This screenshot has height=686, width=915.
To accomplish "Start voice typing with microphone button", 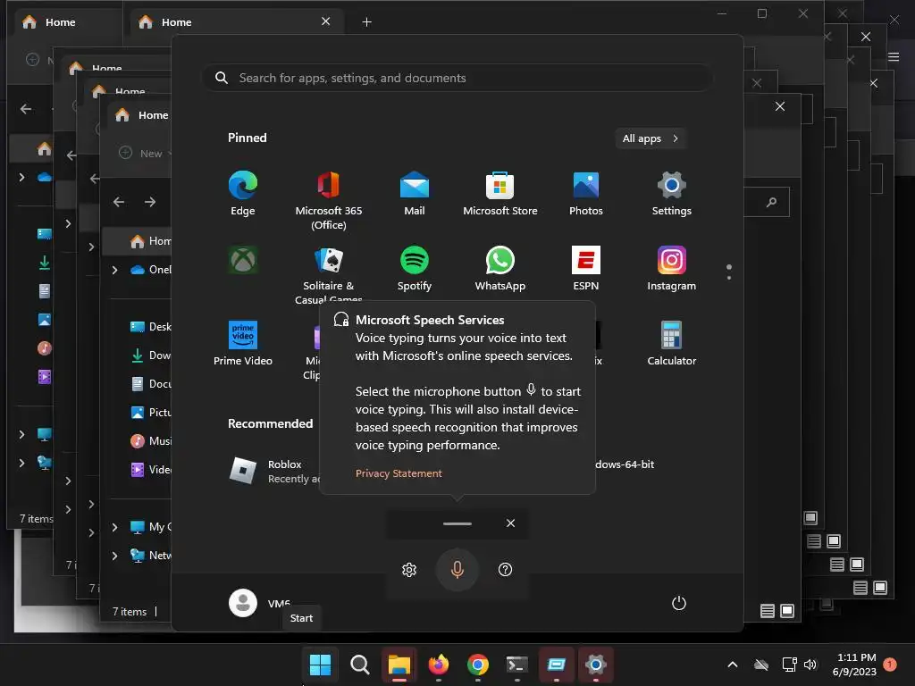I will click(x=457, y=569).
